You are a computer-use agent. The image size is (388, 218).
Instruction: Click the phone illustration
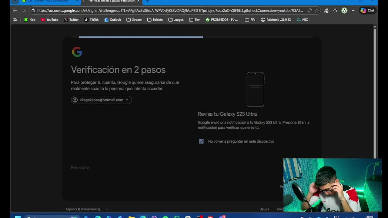tap(256, 89)
